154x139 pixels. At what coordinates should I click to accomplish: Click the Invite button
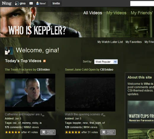(x=56, y=4)
